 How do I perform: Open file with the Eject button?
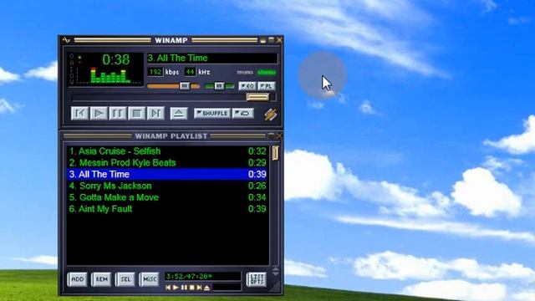178,114
